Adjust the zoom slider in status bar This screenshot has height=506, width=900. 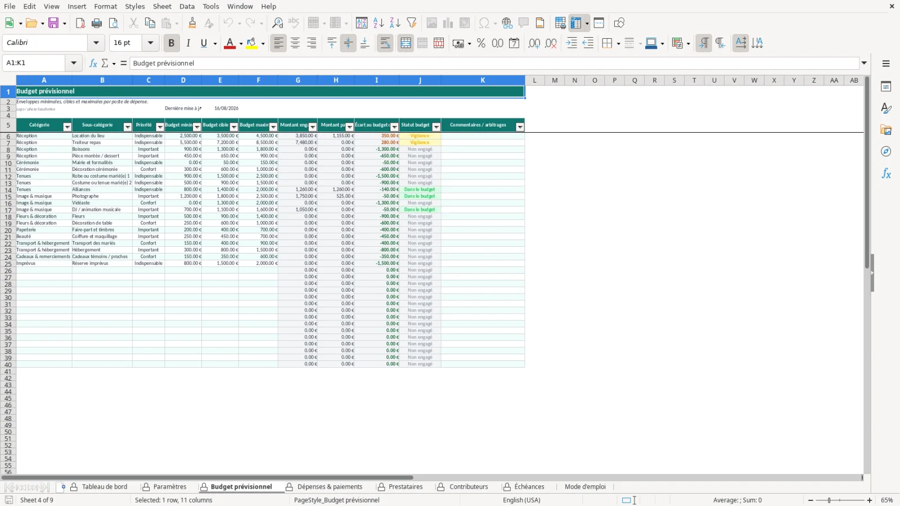[x=840, y=500]
